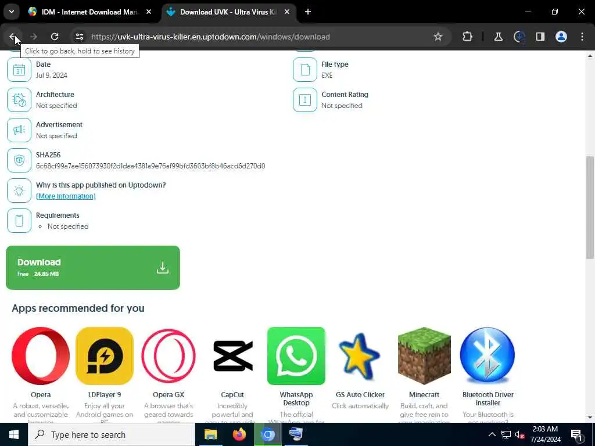595x446 pixels.
Task: Toggle the browser side panel
Action: pyautogui.click(x=540, y=37)
